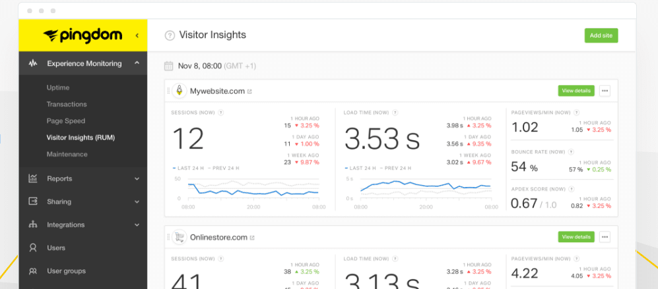Click help icon next to Mywebsite.com Pageviews/Min

pos(577,113)
